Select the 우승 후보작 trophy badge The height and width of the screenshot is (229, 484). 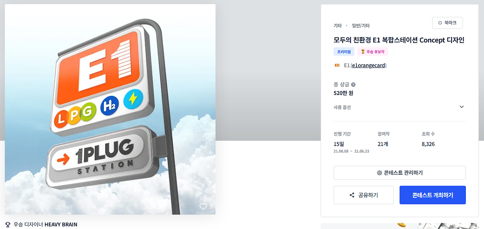[x=373, y=52]
